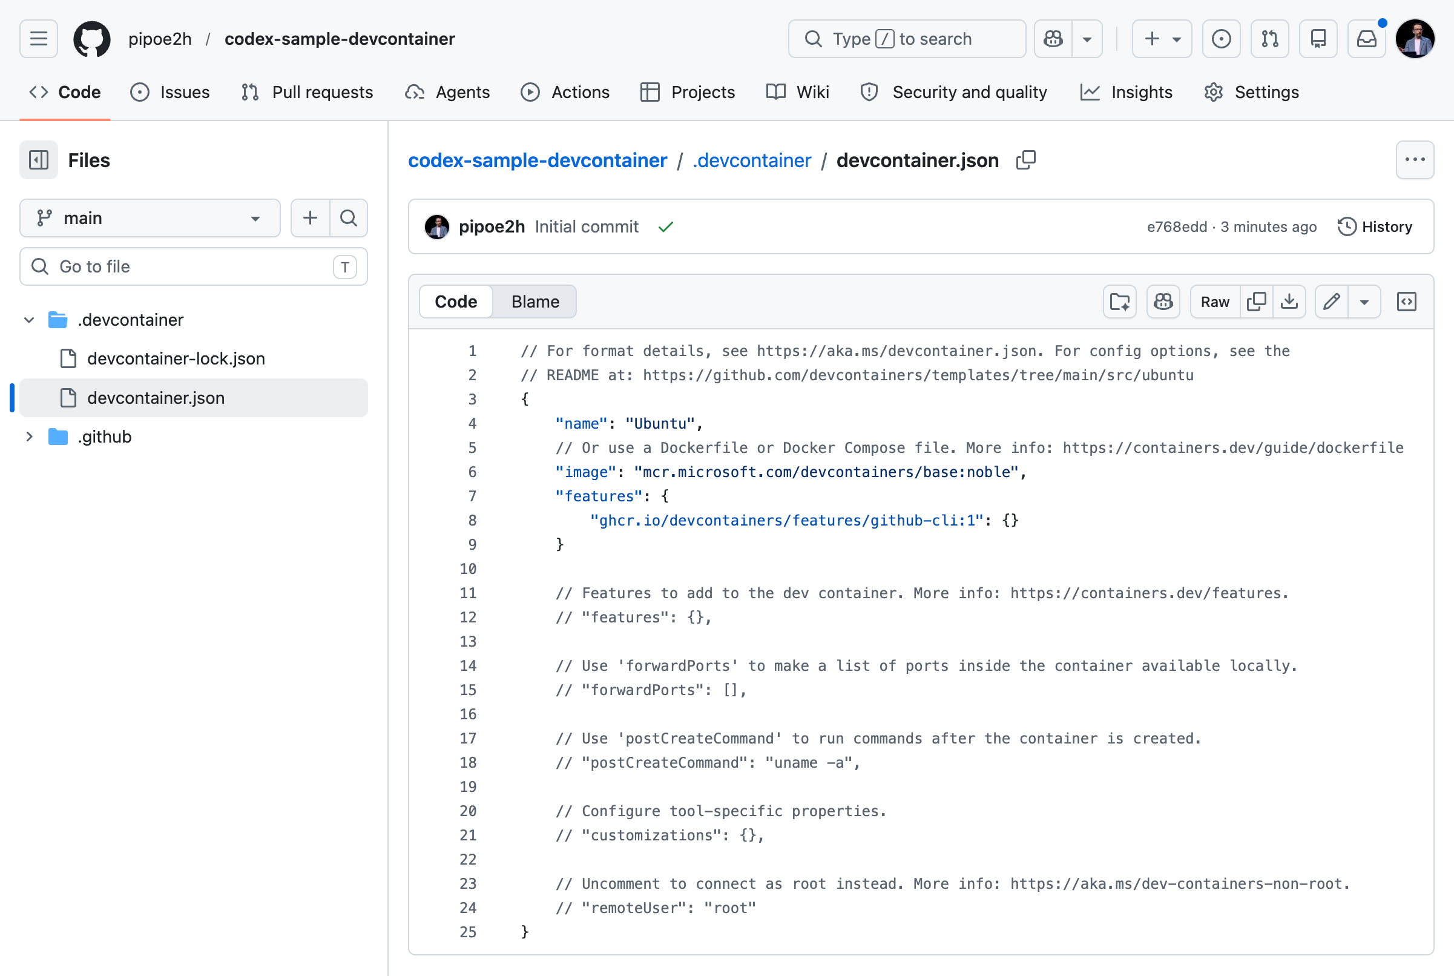Focus the 'Go to file' input
Image resolution: width=1454 pixels, height=976 pixels.
(194, 266)
